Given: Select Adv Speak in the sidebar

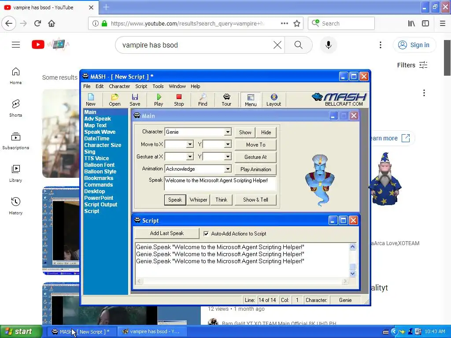Looking at the screenshot, I should point(97,119).
